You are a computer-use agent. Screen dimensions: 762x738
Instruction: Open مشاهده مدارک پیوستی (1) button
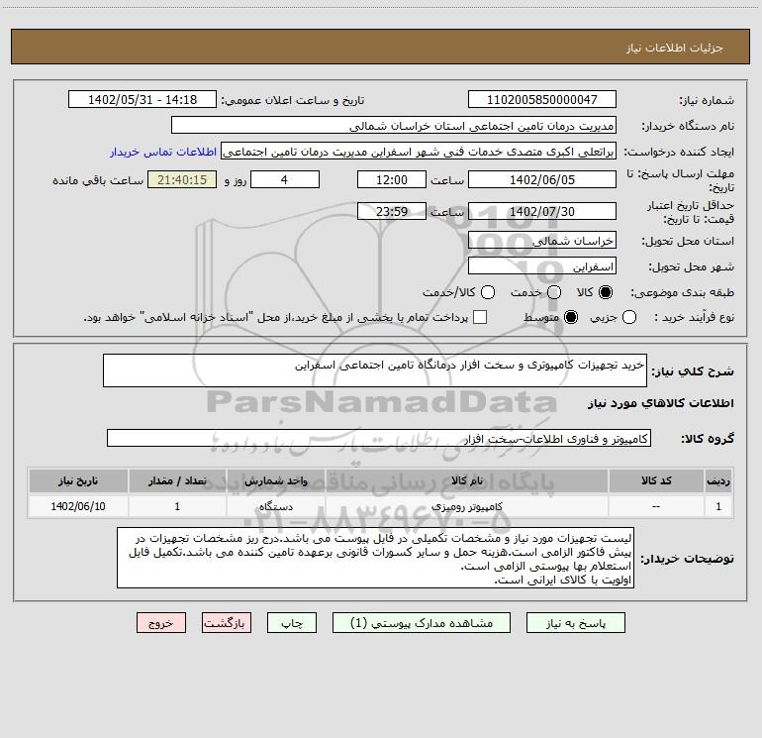coord(422,623)
